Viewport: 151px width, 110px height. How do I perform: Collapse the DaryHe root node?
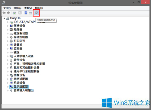(4, 18)
